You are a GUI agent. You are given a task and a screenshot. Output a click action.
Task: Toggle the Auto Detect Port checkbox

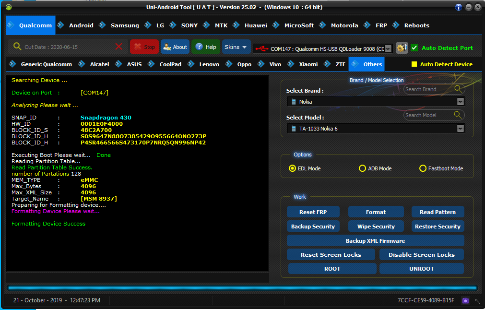(414, 48)
